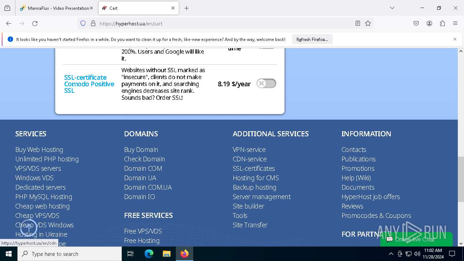Open the Promotions link
Image resolution: width=464 pixels, height=261 pixels.
[358, 168]
